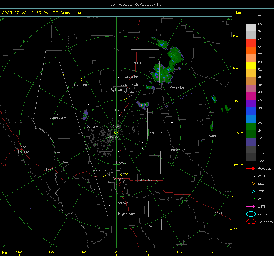The width and height of the screenshot is (274, 256).
Task: Click the small echo cell northwest of Sundre
Action: pos(85,115)
